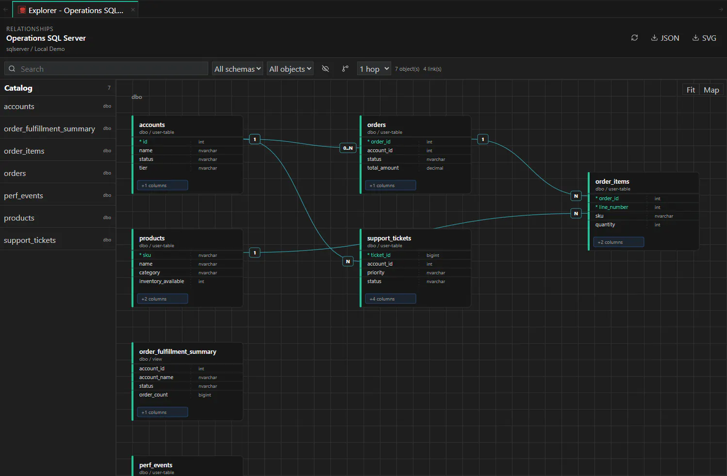Click the accounts table header

point(188,127)
